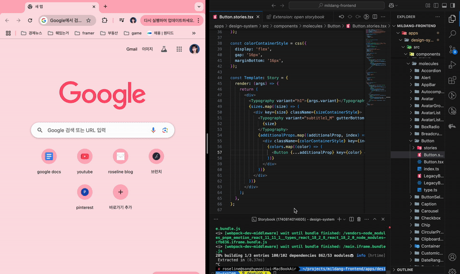Open Copilot dropdown arrow in title bar
Viewport: 460px width, 274px height.
click(x=396, y=5)
